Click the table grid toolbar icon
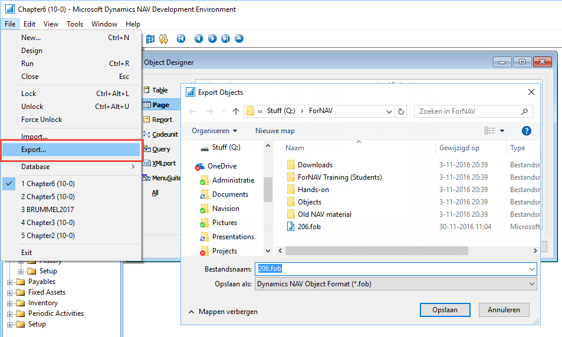 pyautogui.click(x=150, y=39)
